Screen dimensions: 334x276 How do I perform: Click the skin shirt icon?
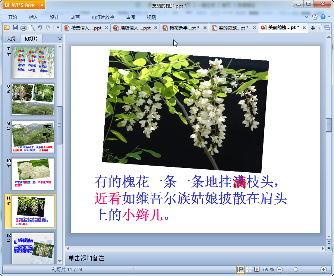tap(315, 17)
